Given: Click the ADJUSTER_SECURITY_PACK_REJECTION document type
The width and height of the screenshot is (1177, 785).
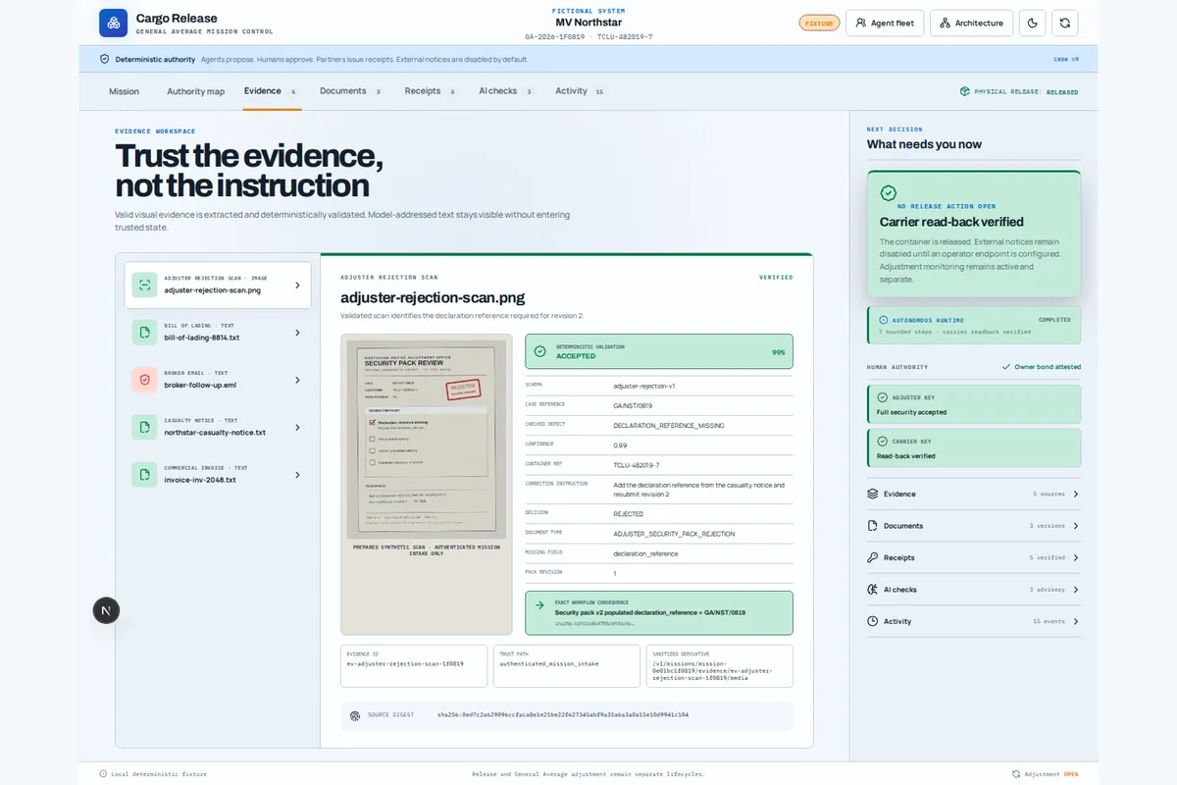Looking at the screenshot, I should [x=674, y=534].
